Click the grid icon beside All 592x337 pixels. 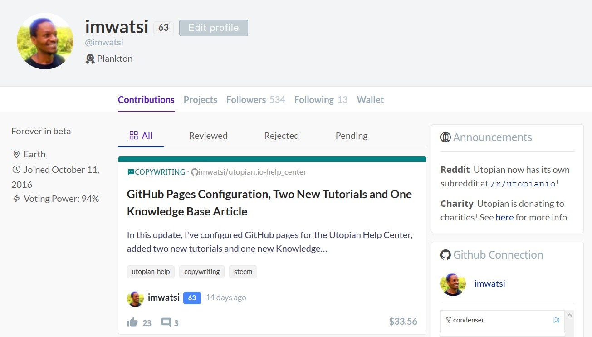(x=134, y=135)
